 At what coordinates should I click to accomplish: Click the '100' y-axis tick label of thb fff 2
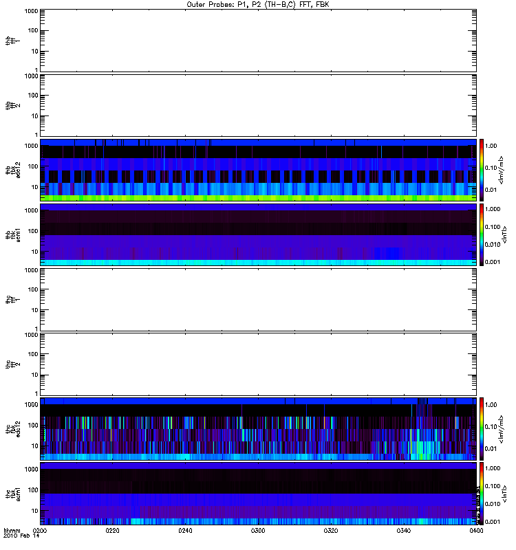pyautogui.click(x=33, y=96)
